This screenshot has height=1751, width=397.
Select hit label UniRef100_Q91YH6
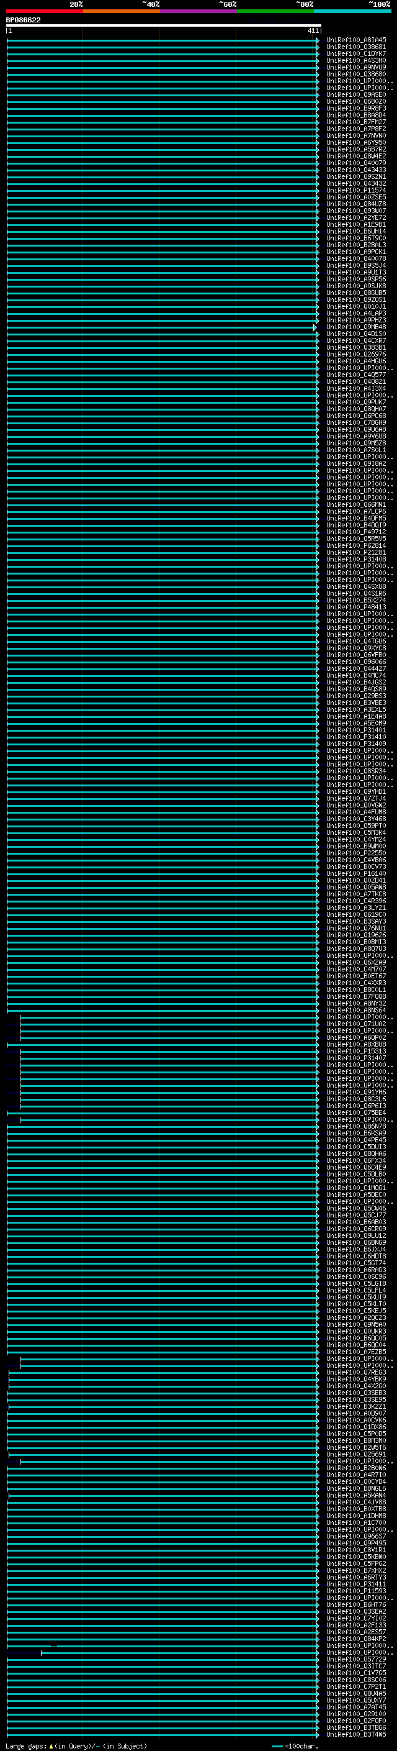point(356,1093)
